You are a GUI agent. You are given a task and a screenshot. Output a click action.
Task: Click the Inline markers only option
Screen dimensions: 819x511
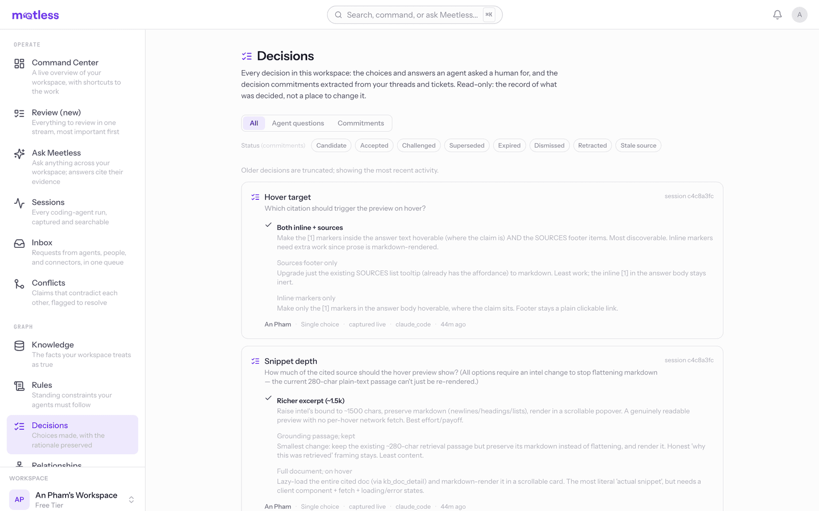point(306,298)
